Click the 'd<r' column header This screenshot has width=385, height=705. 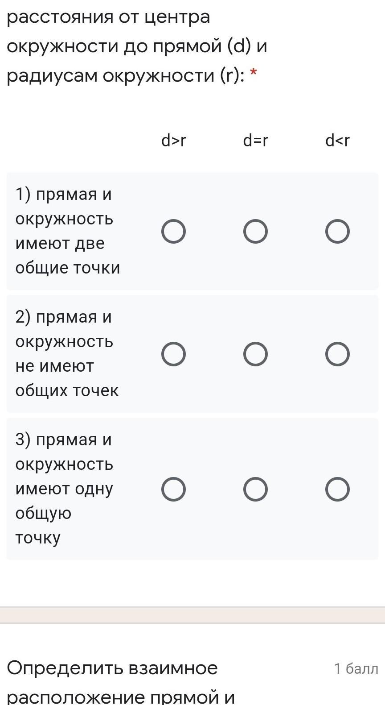pyautogui.click(x=337, y=141)
